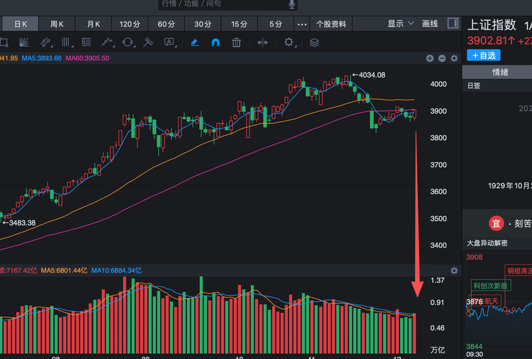The image size is (532, 359).
Task: Add index with +自选 button
Action: [483, 55]
